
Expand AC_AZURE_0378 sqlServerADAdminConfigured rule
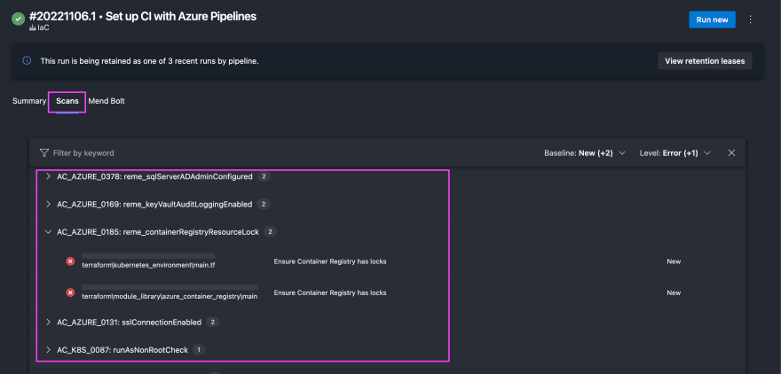(x=48, y=176)
